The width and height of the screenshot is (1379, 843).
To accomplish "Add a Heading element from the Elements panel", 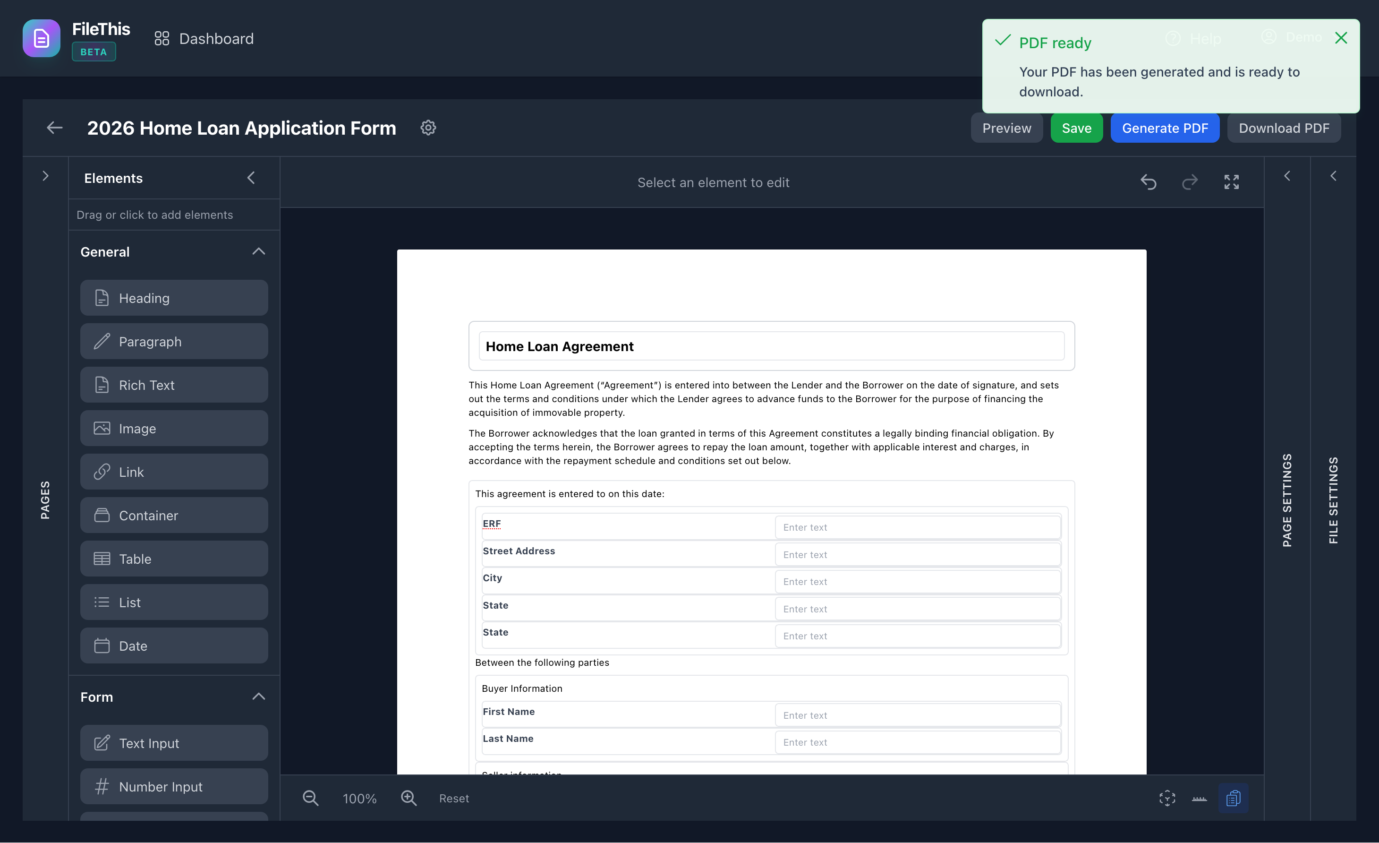I will [x=174, y=298].
